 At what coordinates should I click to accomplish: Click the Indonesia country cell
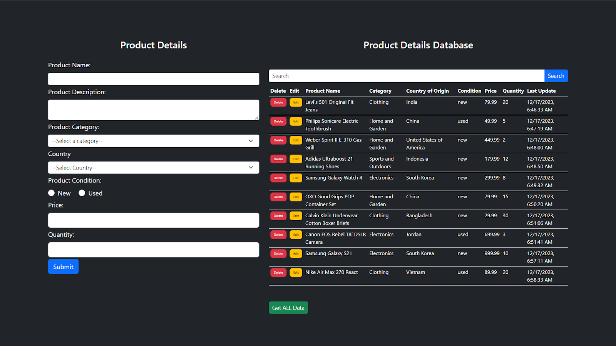[x=417, y=159]
